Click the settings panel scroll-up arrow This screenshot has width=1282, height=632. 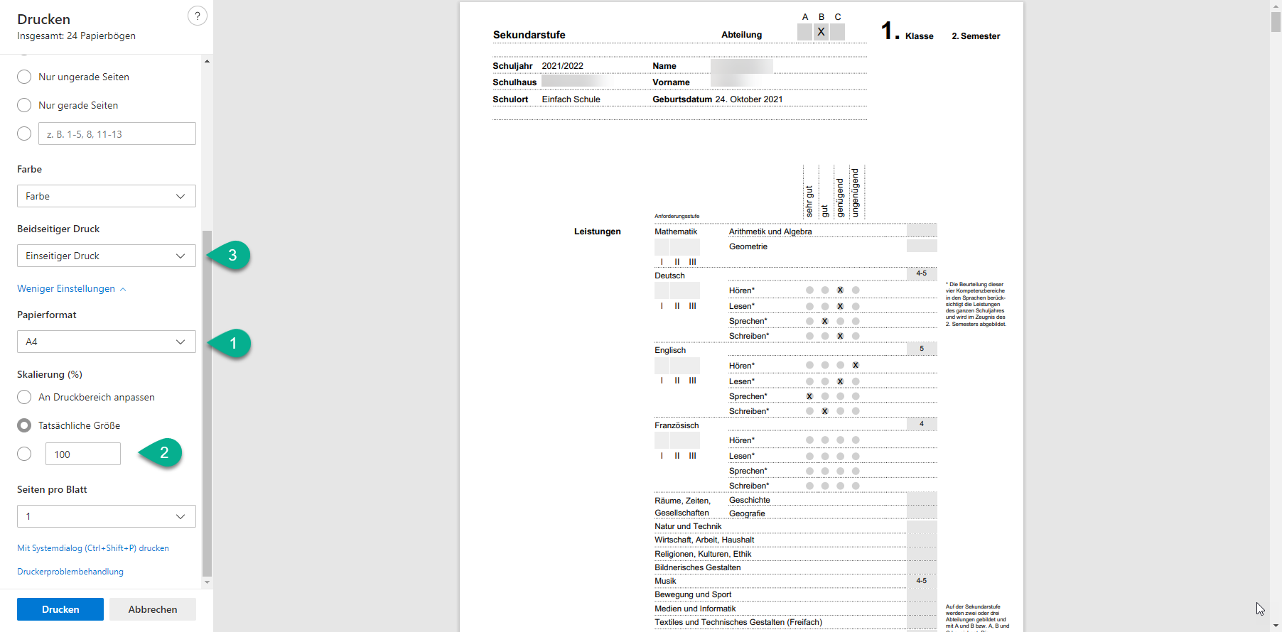tap(207, 61)
